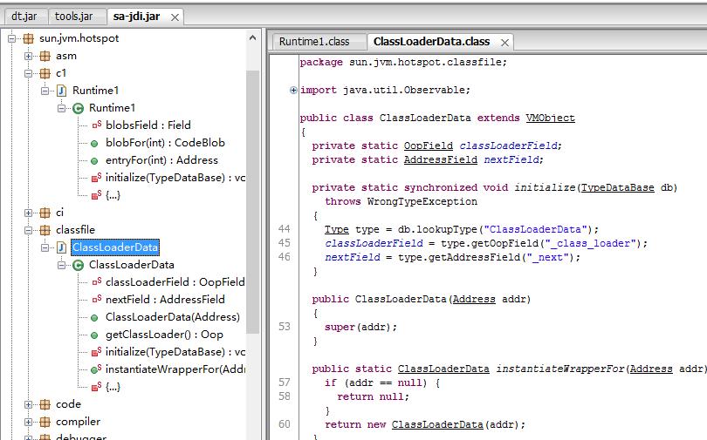Click the green Runtime1 class icon
Image resolution: width=707 pixels, height=440 pixels.
tap(78, 108)
